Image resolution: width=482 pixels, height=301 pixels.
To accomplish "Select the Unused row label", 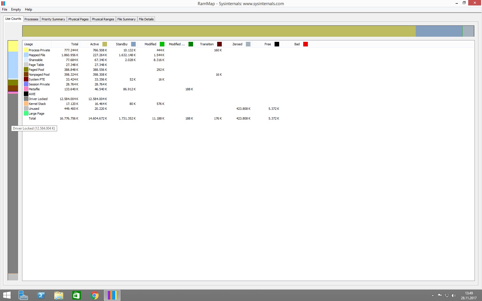I will 34,109.
